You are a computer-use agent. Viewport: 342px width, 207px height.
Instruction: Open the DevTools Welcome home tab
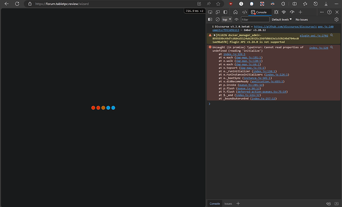[x=235, y=12]
